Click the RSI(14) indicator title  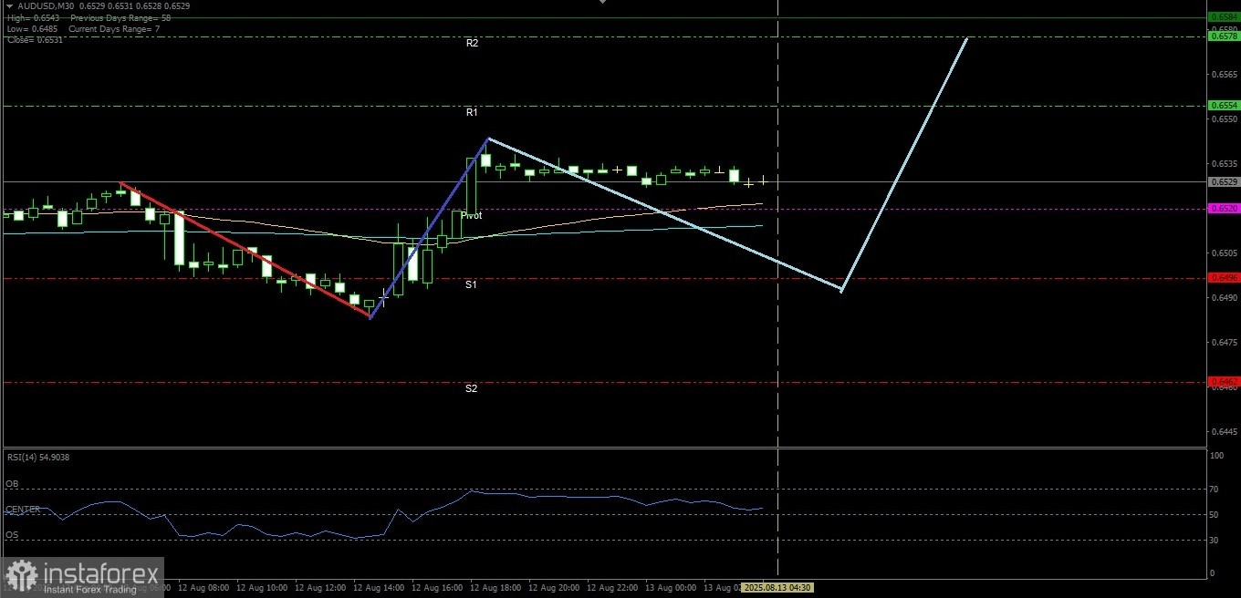[37, 457]
